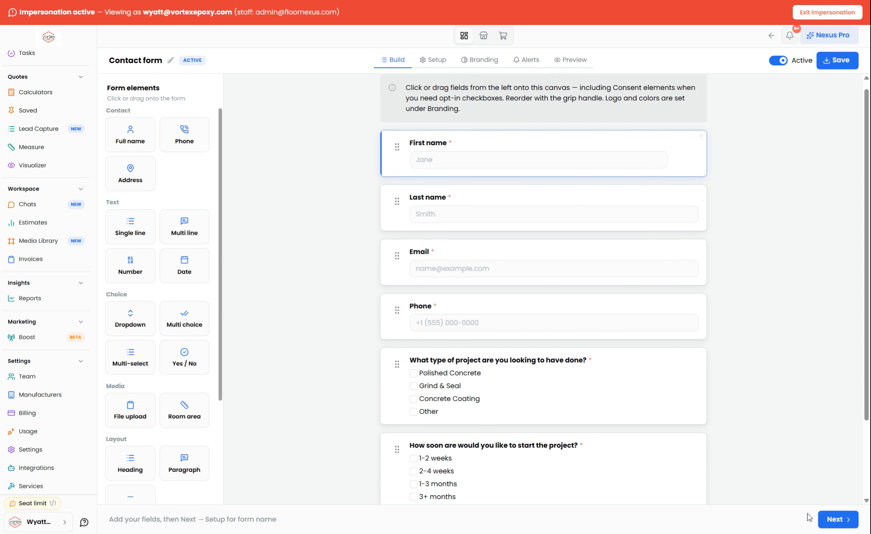The image size is (871, 534).
Task: Open the storefront icon in top toolbar
Action: [483, 35]
